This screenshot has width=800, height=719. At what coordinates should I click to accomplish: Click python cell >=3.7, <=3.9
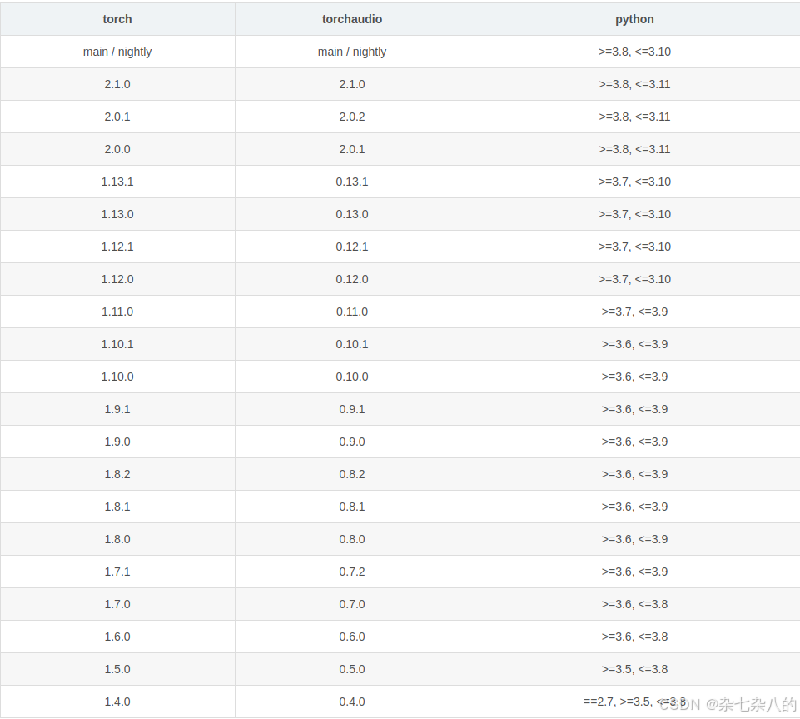tap(634, 312)
